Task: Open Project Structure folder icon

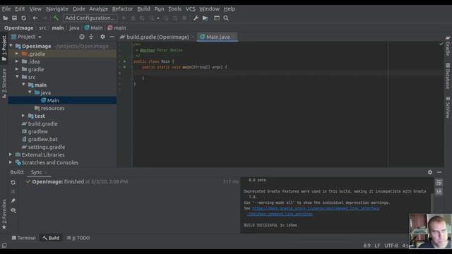Action: (x=205, y=18)
